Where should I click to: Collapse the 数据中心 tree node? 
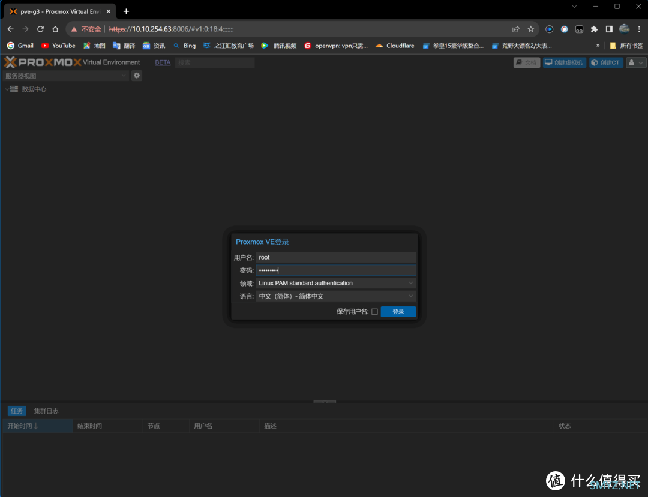[x=7, y=89]
